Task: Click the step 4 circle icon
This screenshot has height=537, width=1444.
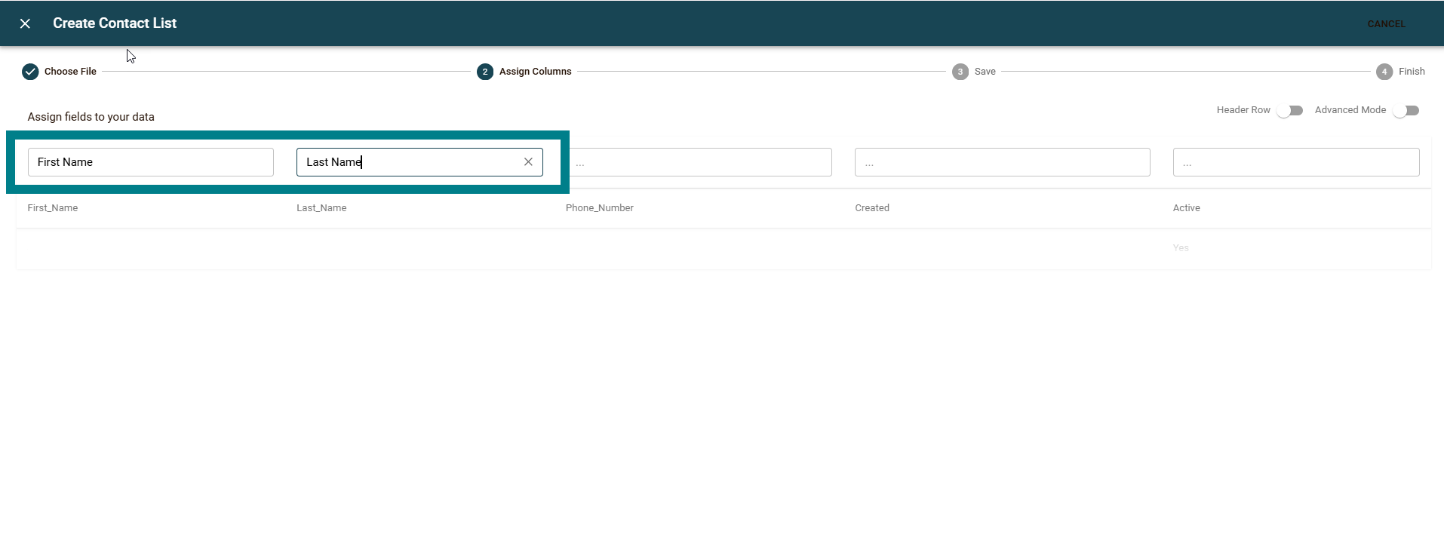Action: (1384, 72)
